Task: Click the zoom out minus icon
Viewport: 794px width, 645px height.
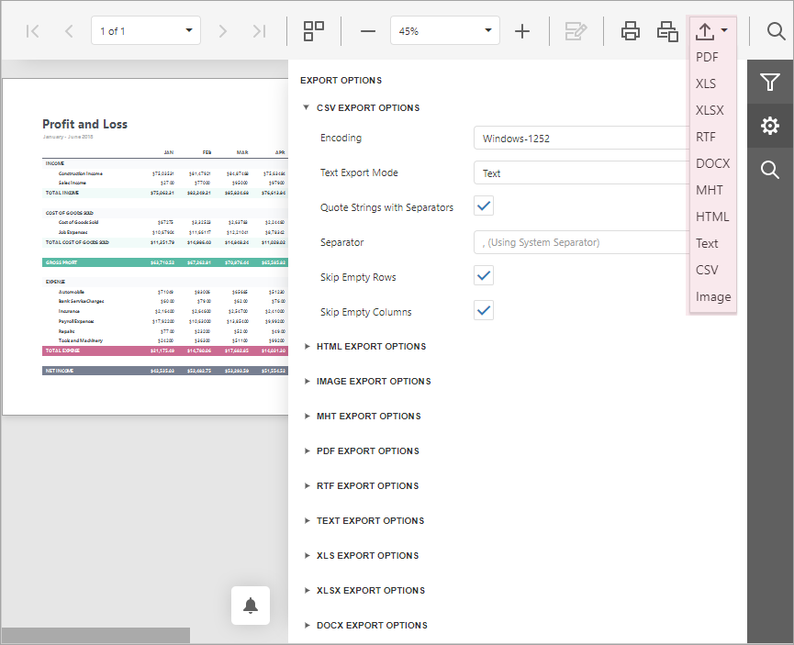Action: (x=367, y=30)
